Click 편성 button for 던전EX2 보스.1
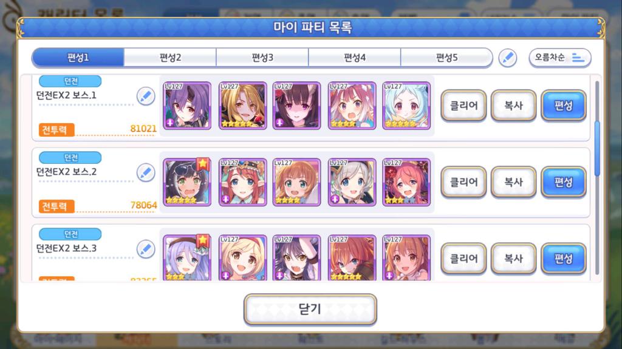The height and width of the screenshot is (349, 622). pos(563,106)
